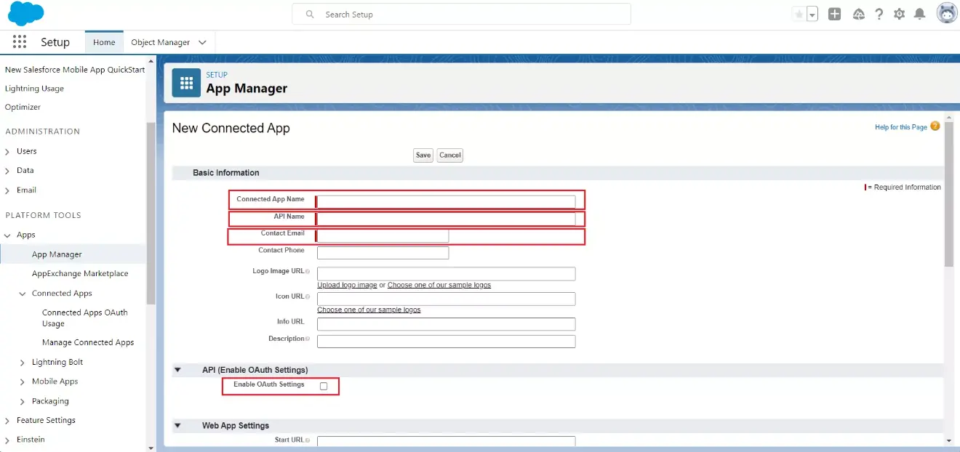Click the API Name input field

[447, 219]
